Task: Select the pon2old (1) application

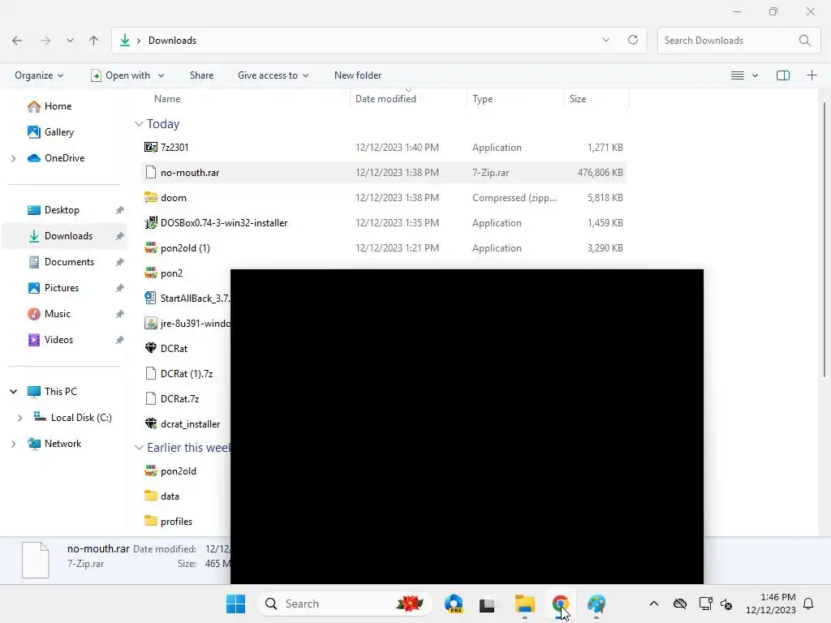Action: (384, 248)
